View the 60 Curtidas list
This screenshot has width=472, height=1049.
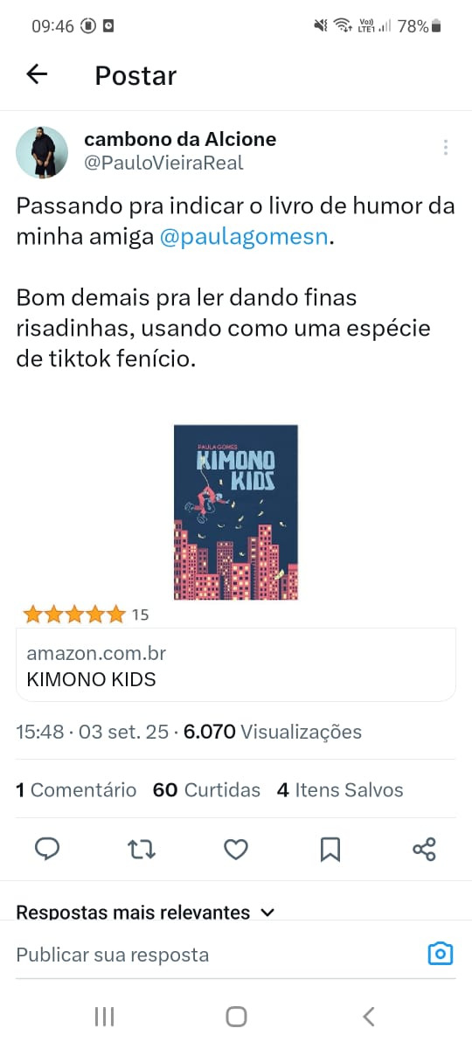point(206,790)
